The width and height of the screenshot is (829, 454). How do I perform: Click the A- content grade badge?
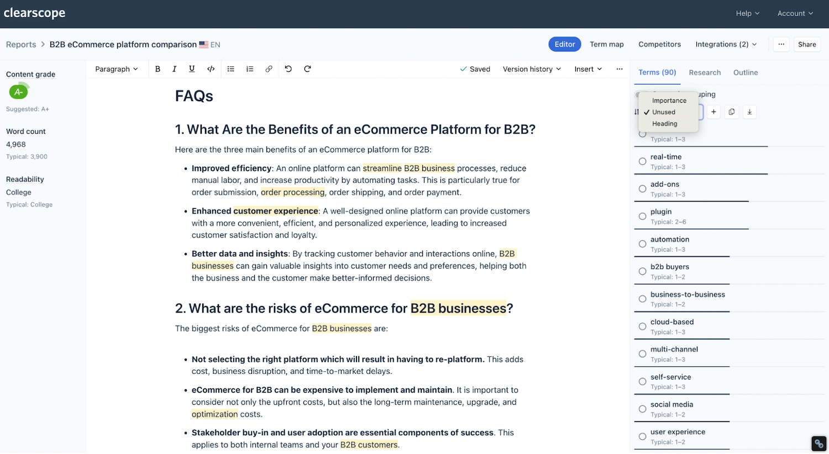(x=19, y=92)
